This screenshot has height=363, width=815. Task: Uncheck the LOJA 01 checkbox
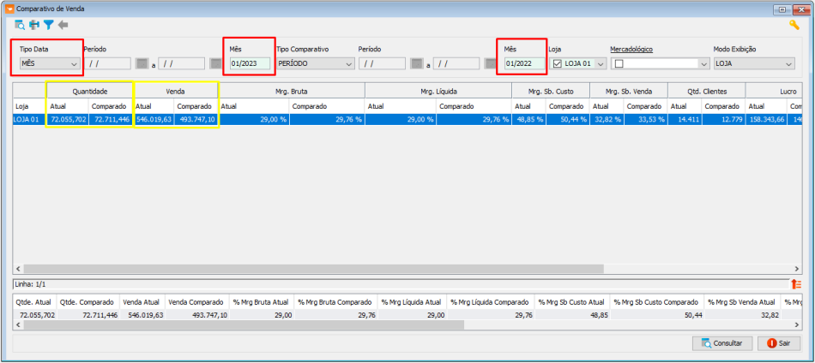pyautogui.click(x=558, y=63)
